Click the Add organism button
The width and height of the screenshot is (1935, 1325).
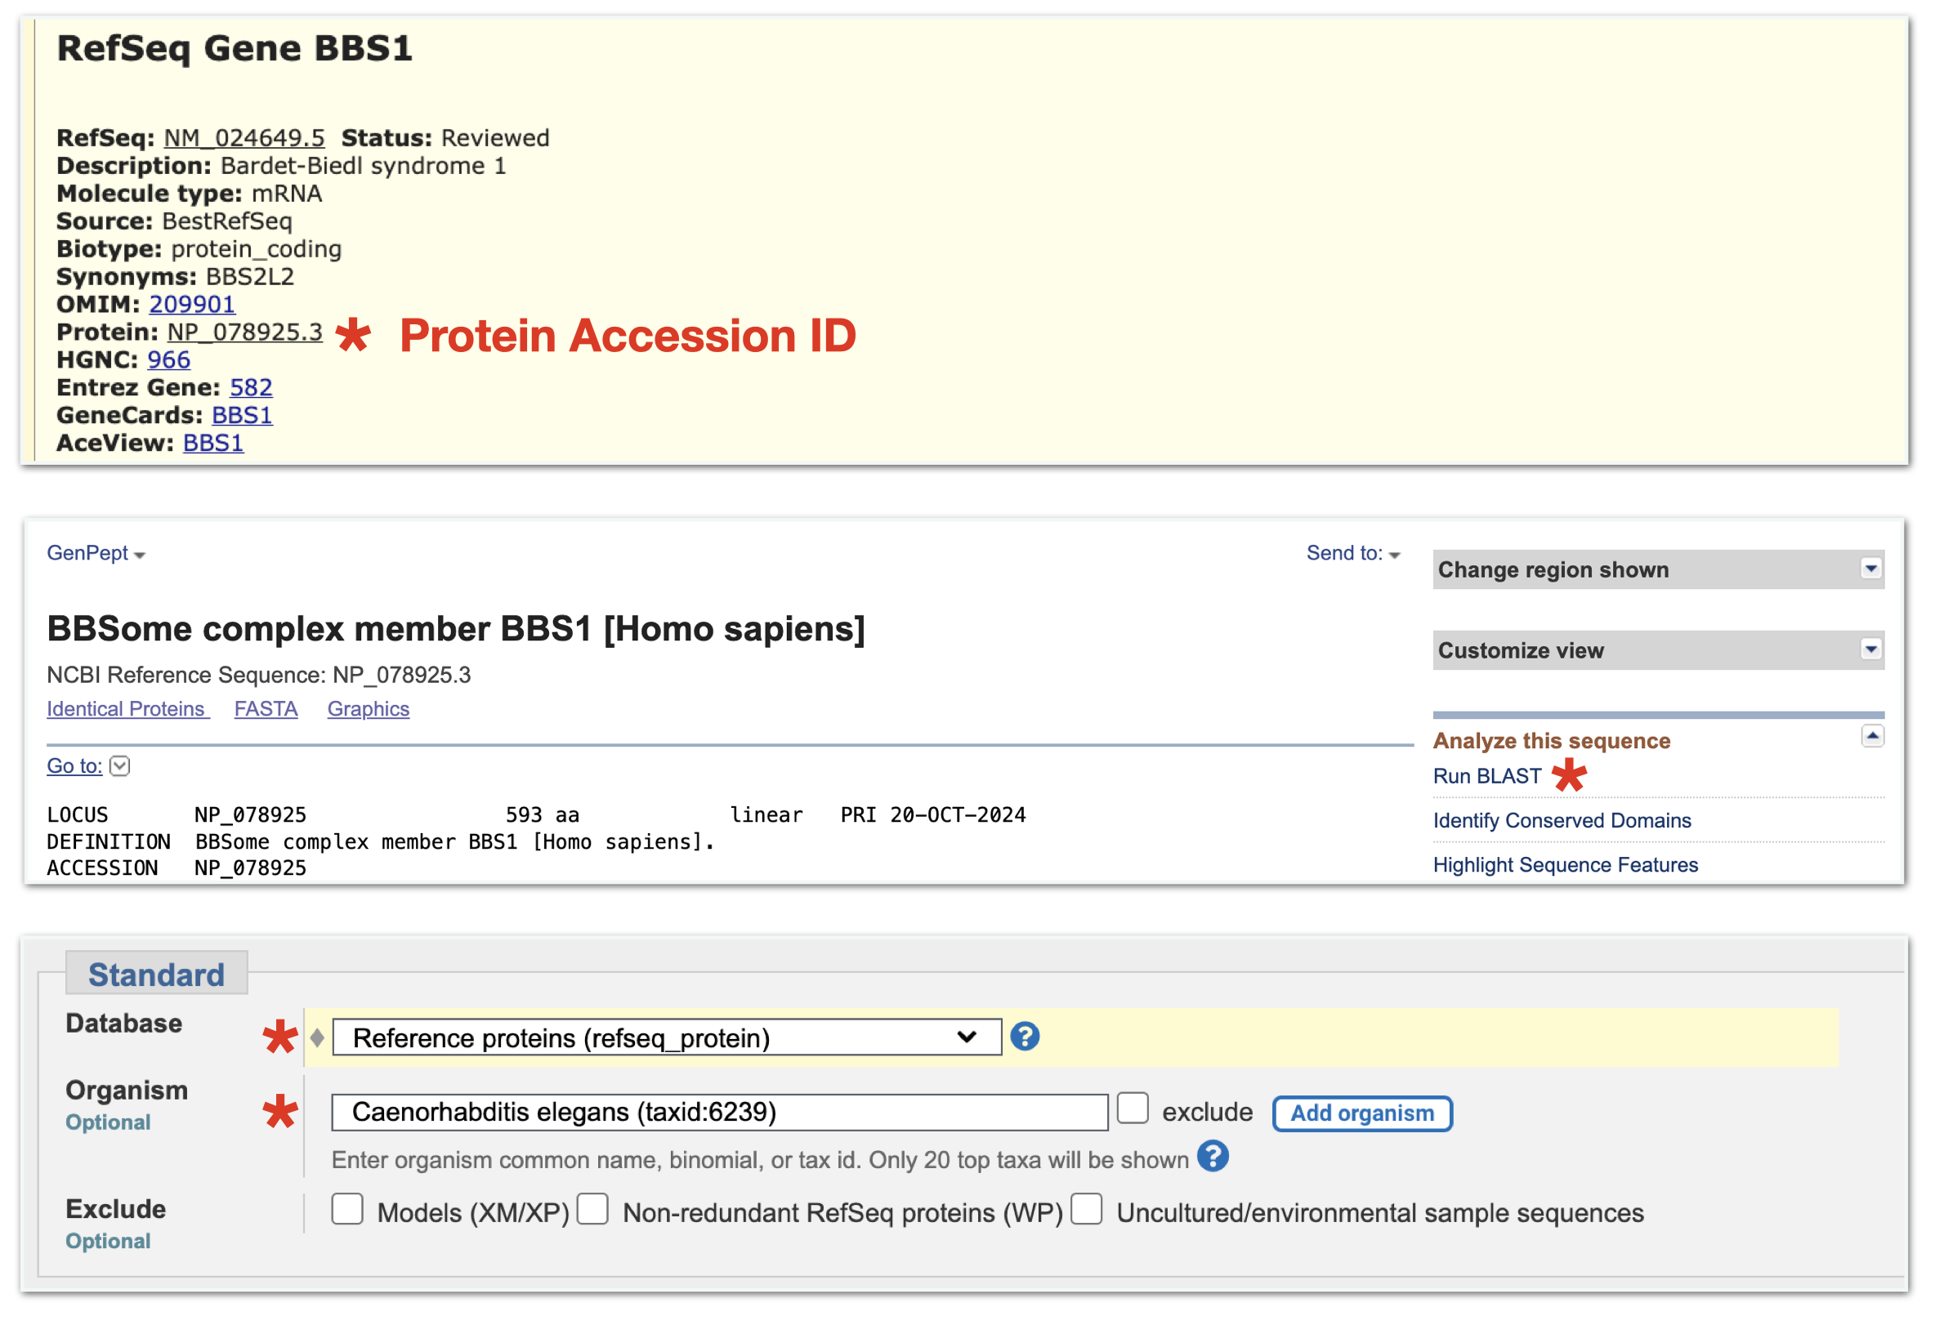pyautogui.click(x=1361, y=1113)
